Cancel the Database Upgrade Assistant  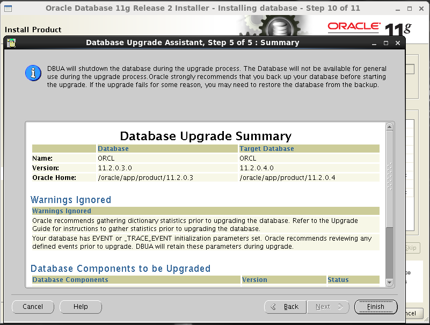[x=33, y=307]
